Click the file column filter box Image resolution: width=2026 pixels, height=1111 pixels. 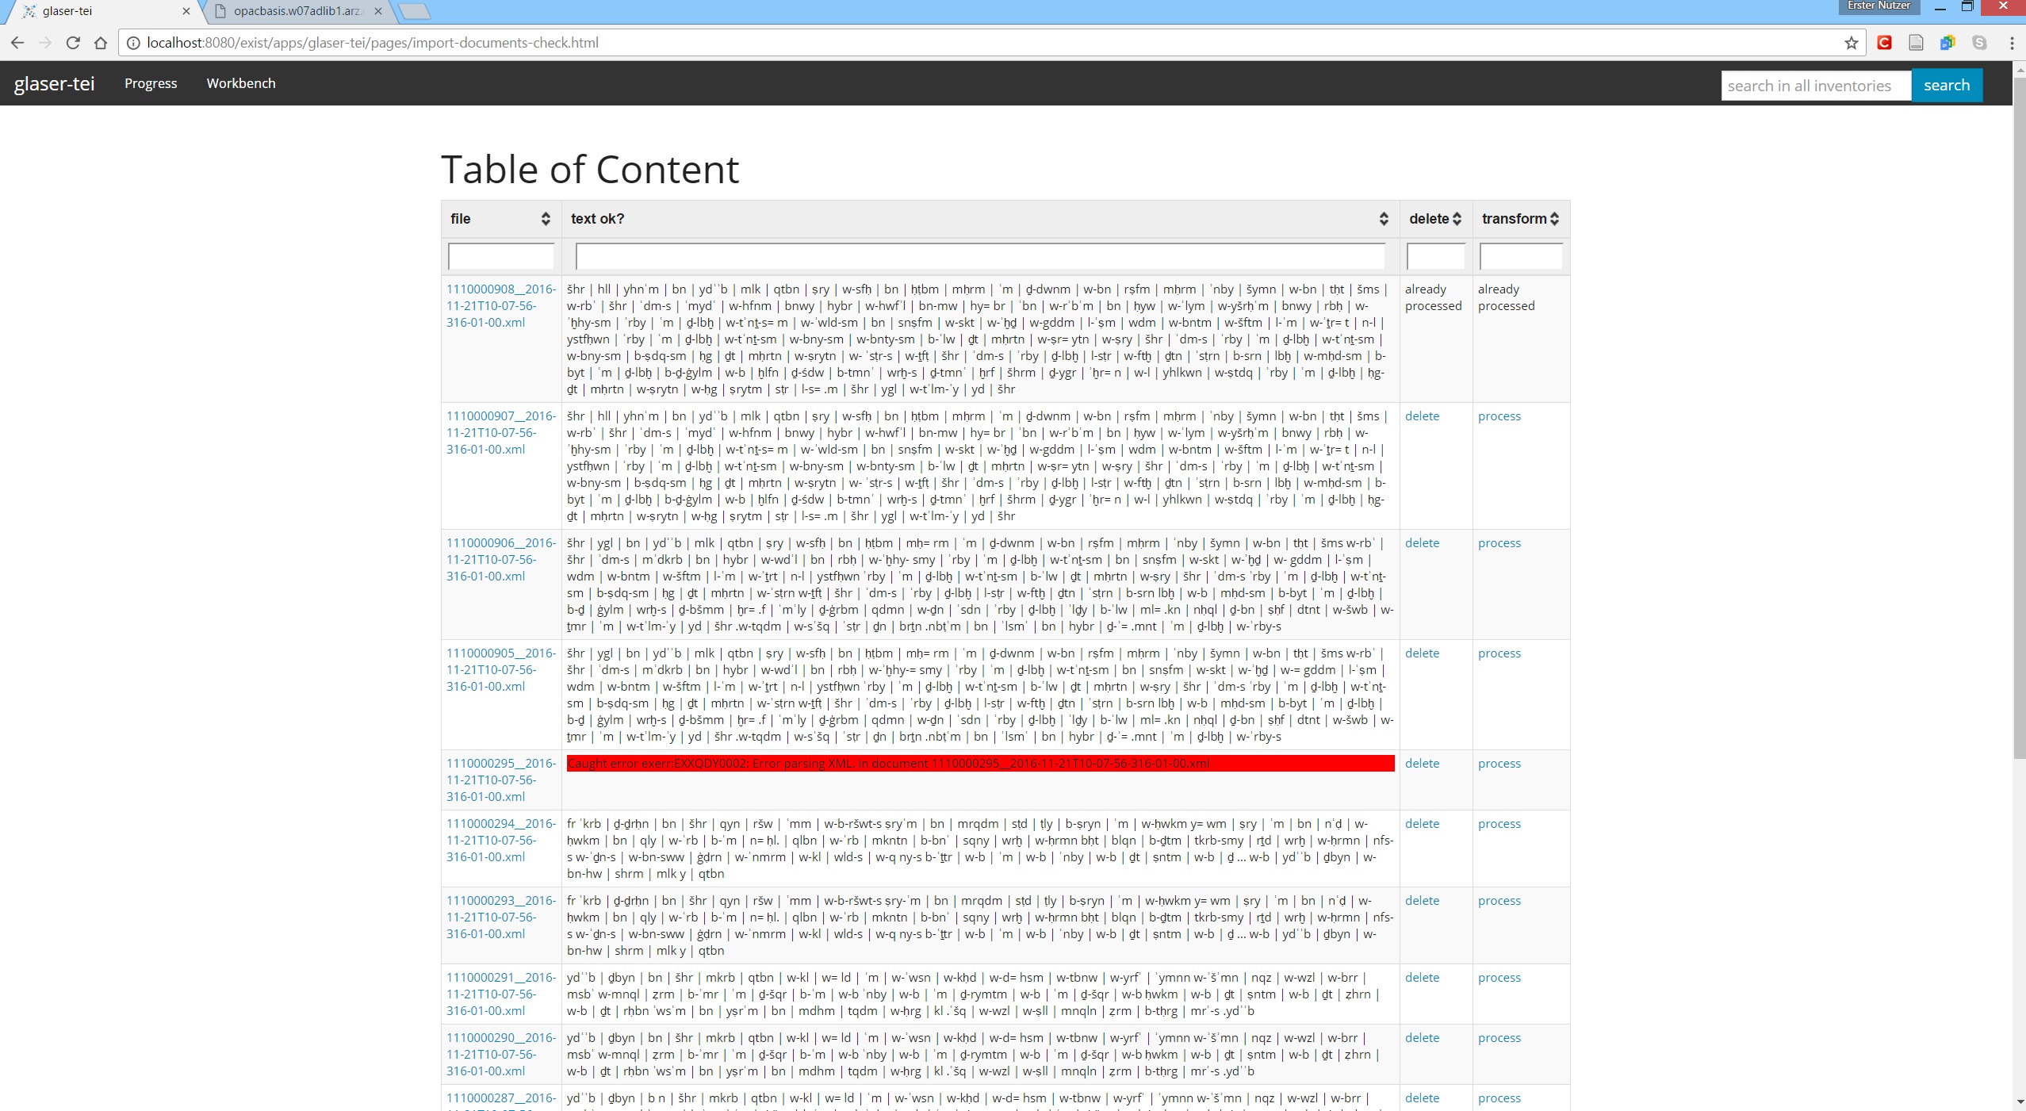pyautogui.click(x=501, y=257)
